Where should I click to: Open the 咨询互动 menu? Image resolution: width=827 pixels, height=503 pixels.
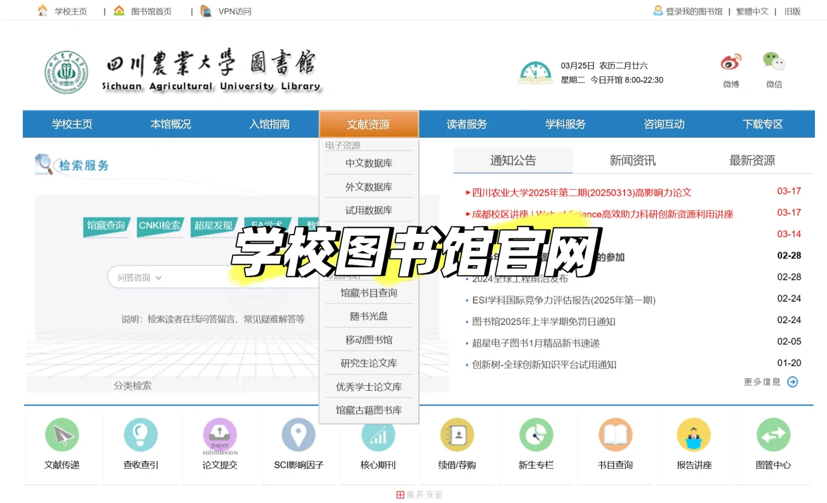664,124
